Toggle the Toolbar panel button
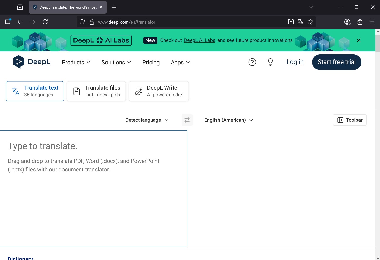This screenshot has width=380, height=260. tap(350, 120)
